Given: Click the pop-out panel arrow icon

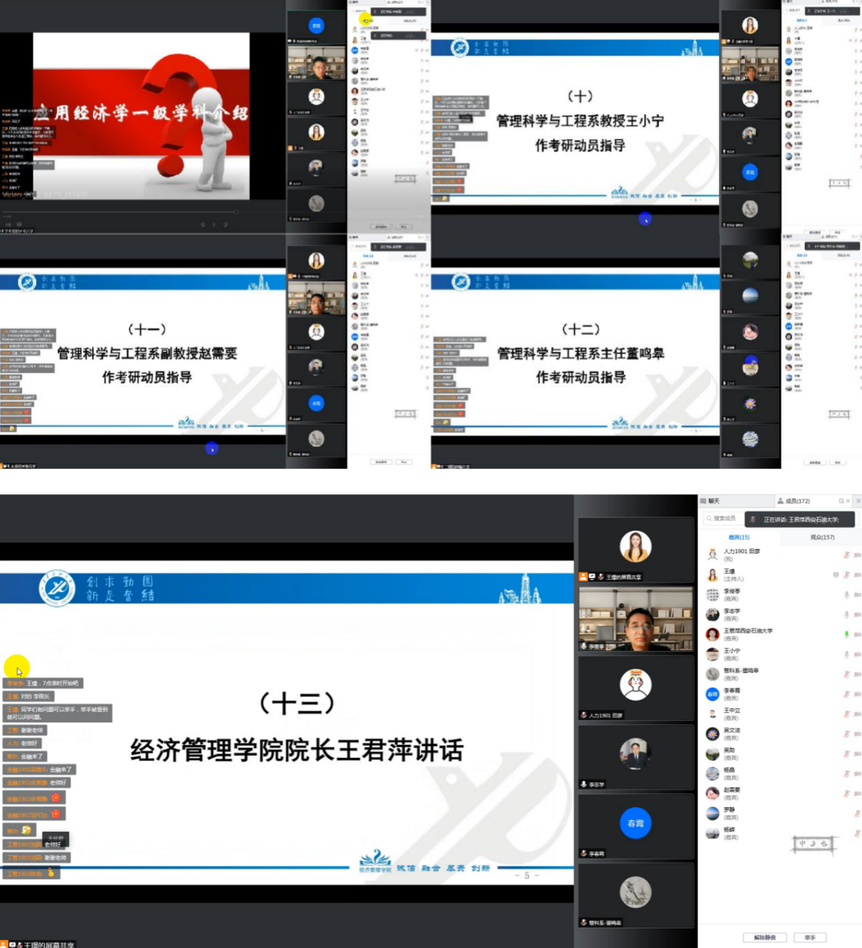Looking at the screenshot, I should pos(840,500).
